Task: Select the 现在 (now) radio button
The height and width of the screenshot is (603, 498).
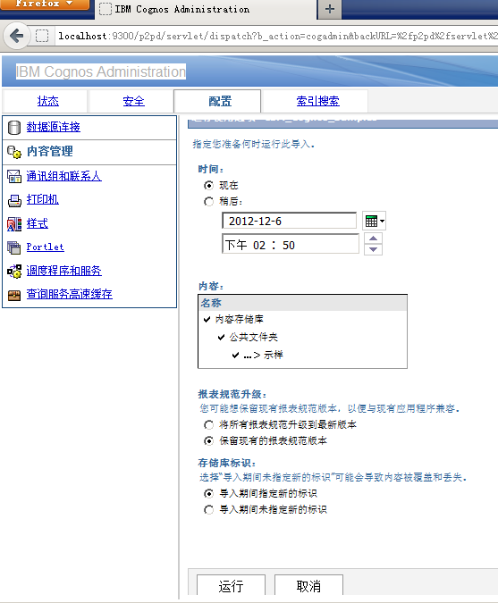Action: [x=208, y=186]
